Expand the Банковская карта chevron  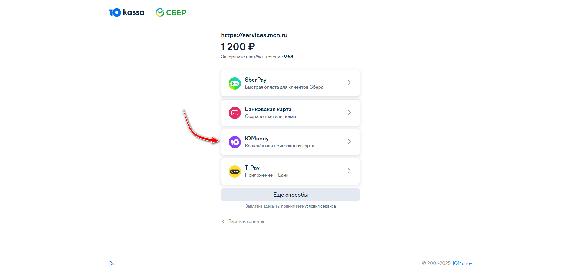tap(349, 112)
